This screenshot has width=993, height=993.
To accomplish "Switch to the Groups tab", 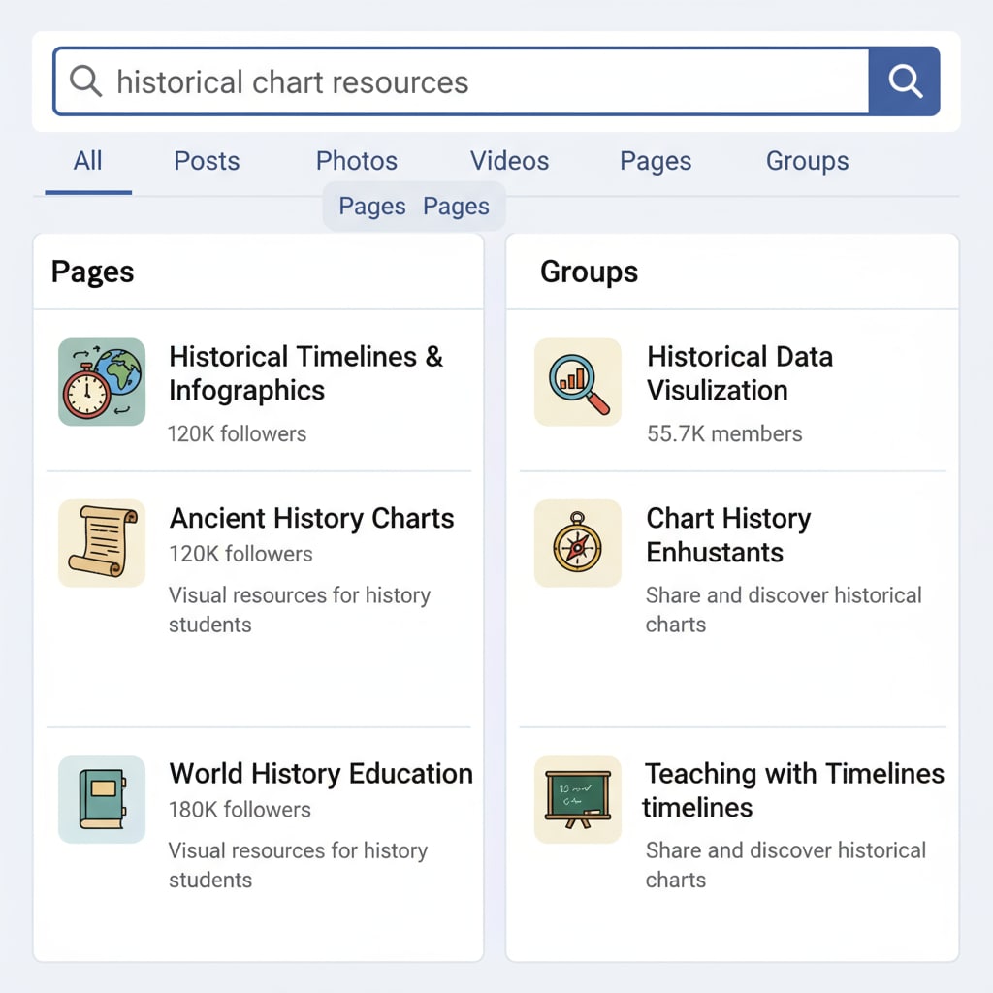I will (x=807, y=161).
